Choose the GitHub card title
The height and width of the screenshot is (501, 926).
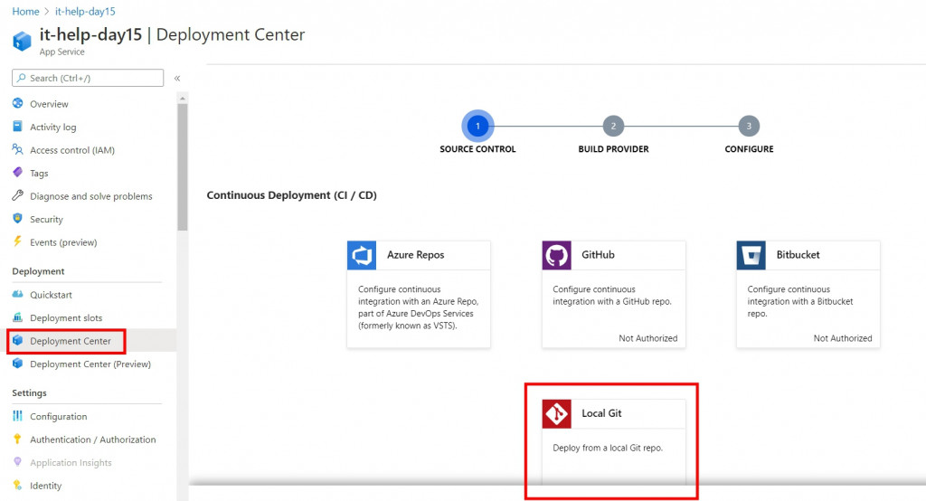599,255
